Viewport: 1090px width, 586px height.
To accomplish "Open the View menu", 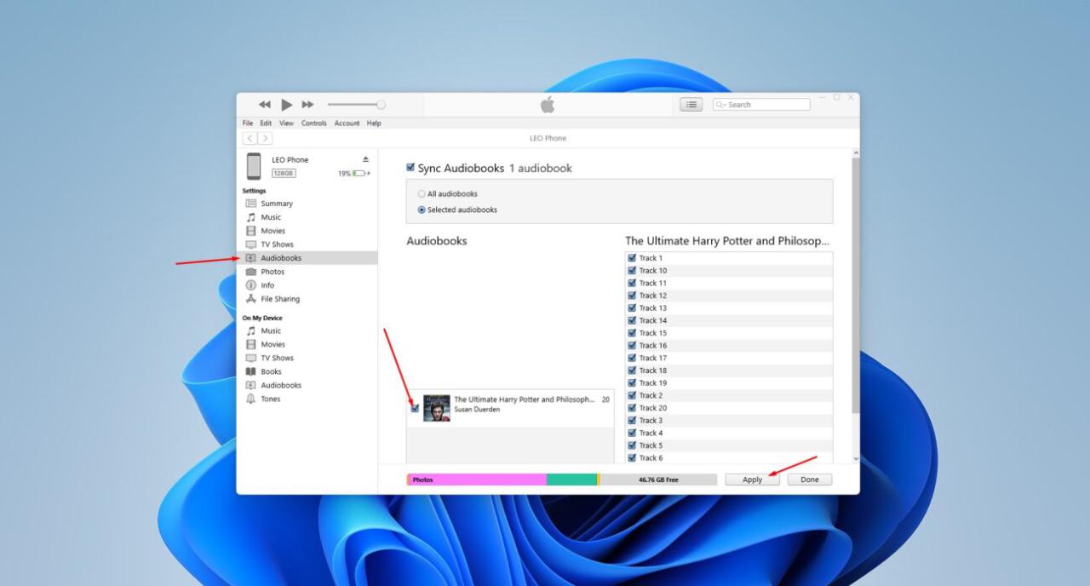I will pyautogui.click(x=286, y=124).
